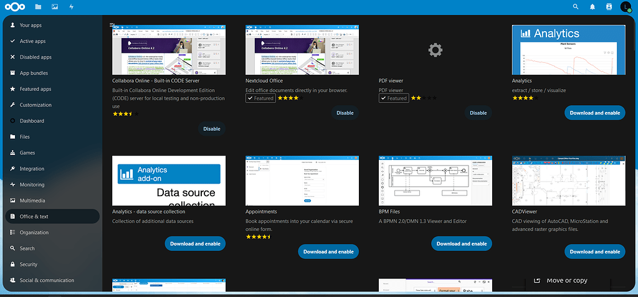The height and width of the screenshot is (297, 638).
Task: Select Featured apps category
Action: click(x=52, y=88)
